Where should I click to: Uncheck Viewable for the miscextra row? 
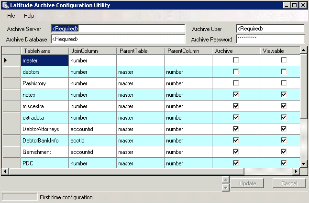(284, 106)
